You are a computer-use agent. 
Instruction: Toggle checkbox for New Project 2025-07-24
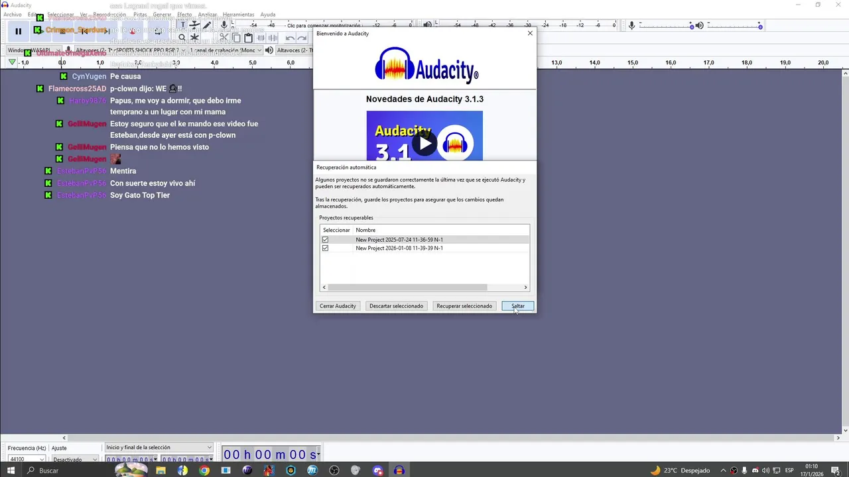click(325, 240)
